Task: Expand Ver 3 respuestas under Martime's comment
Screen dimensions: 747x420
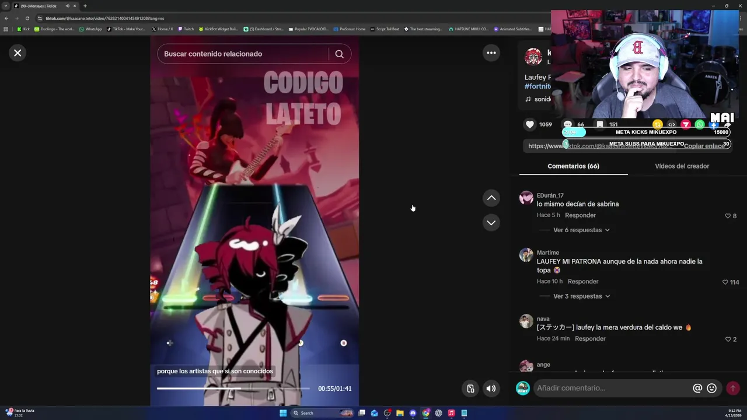Action: tap(581, 296)
